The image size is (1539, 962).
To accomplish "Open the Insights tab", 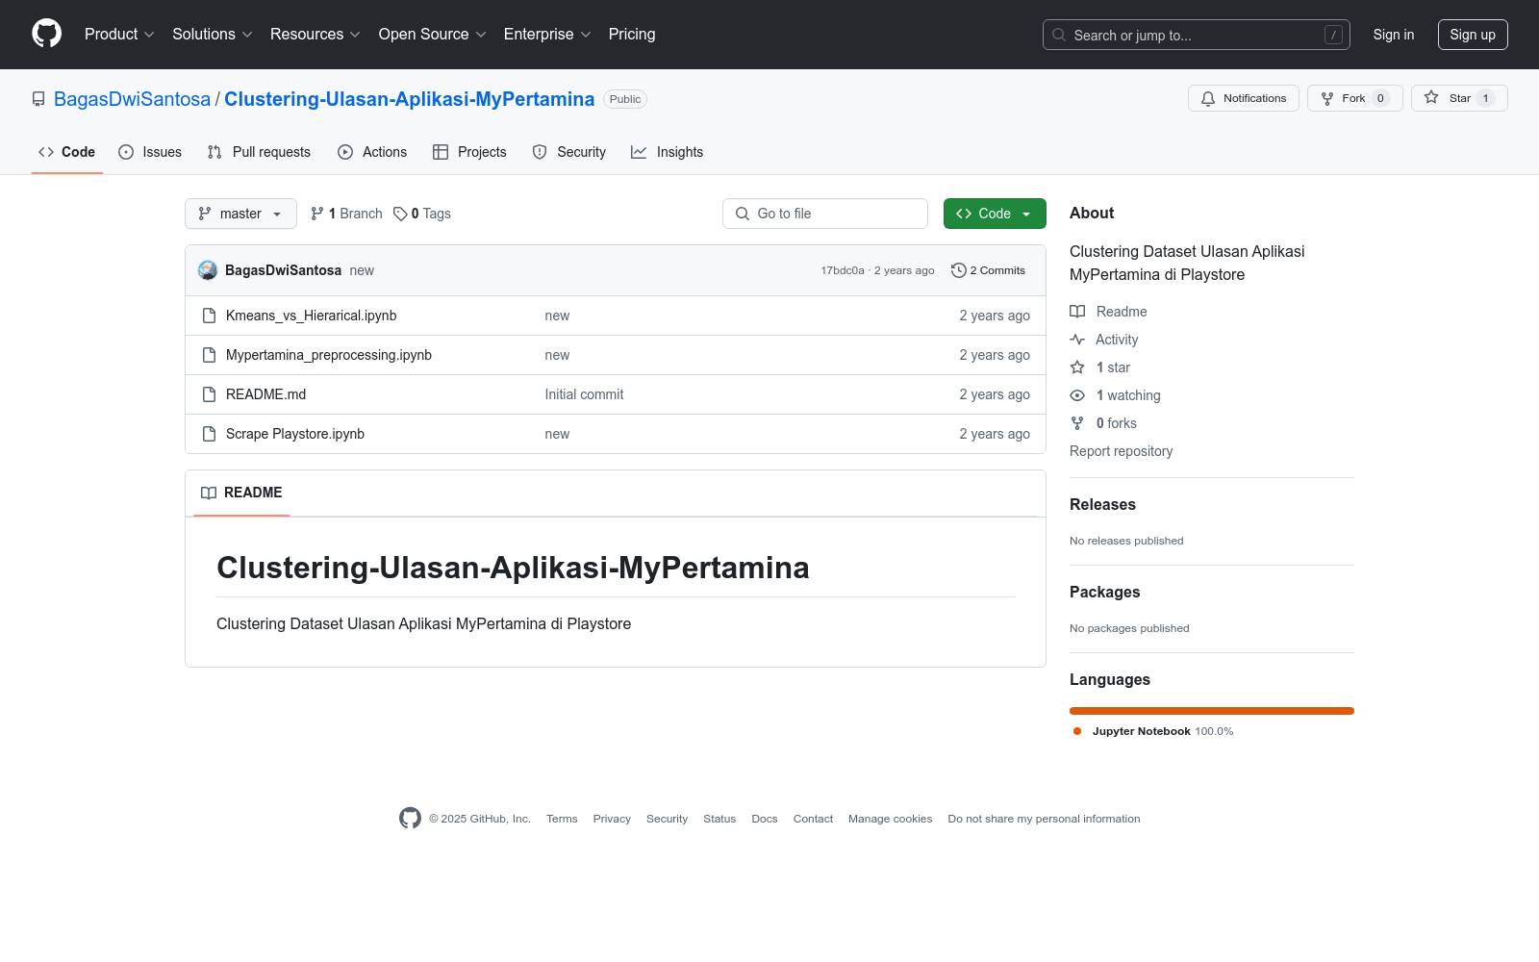I will tap(668, 152).
